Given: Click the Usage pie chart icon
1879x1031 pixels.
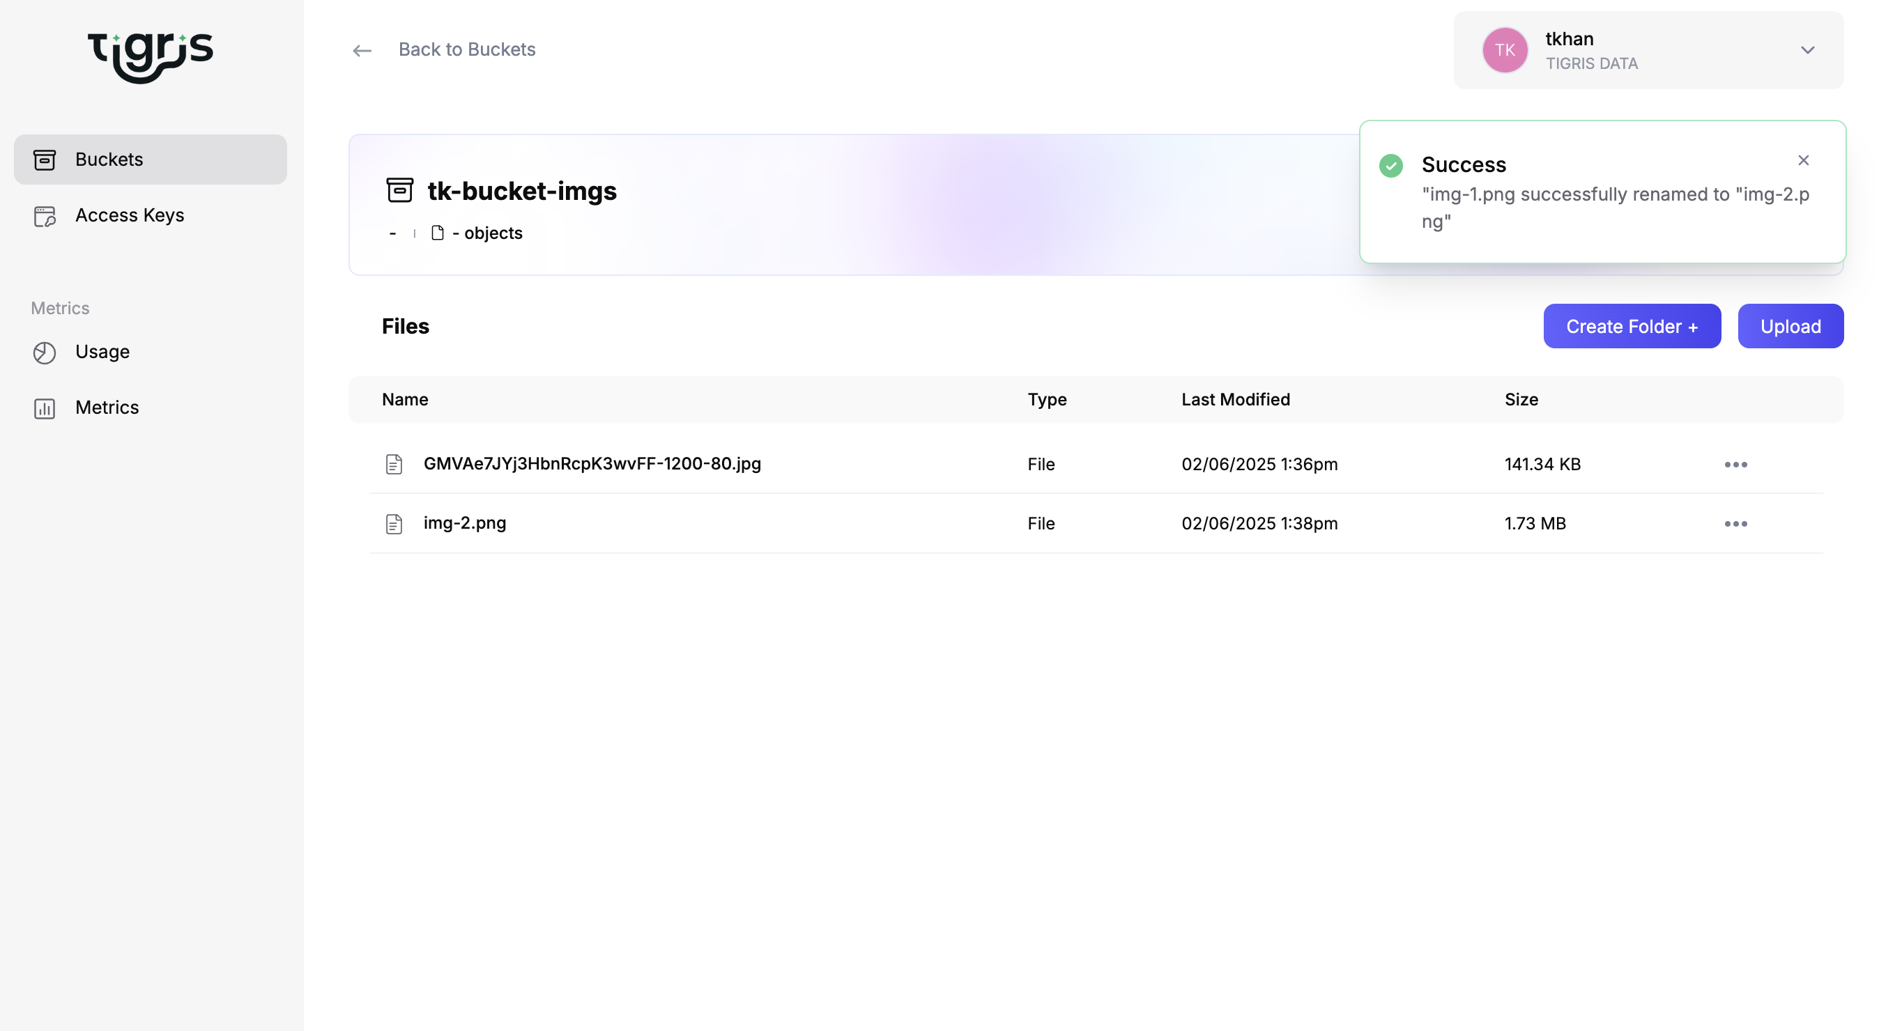Looking at the screenshot, I should pos(45,352).
